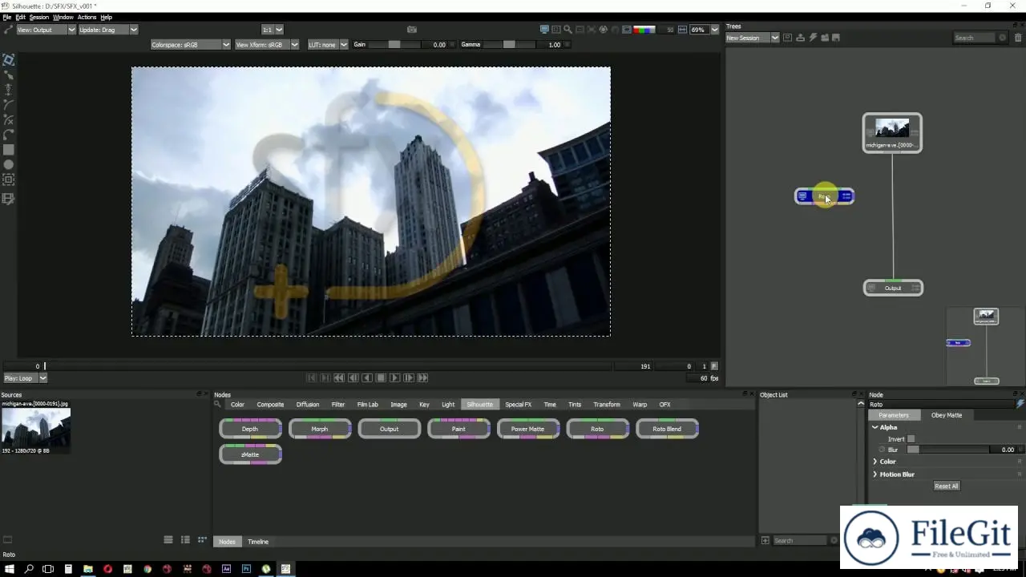Expand the Motion Blur section
1026x577 pixels.
[x=875, y=474]
